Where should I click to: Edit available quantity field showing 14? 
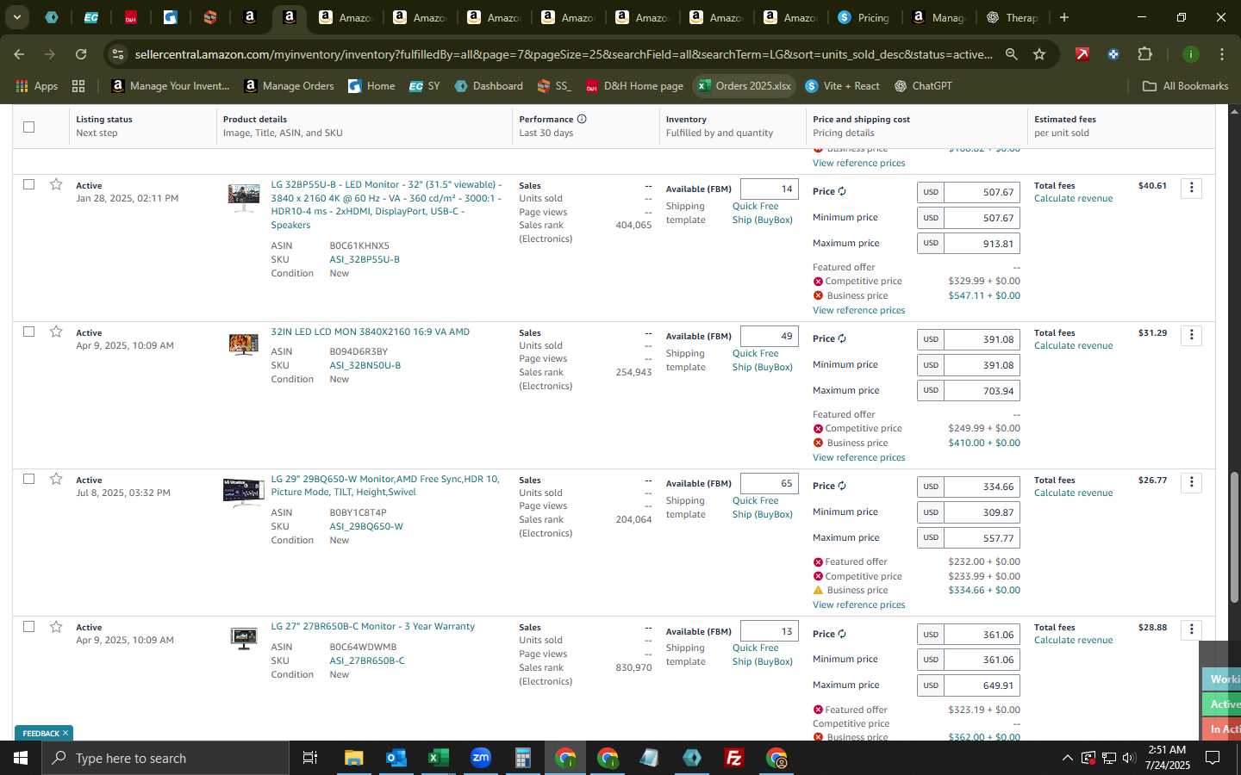pyautogui.click(x=769, y=189)
